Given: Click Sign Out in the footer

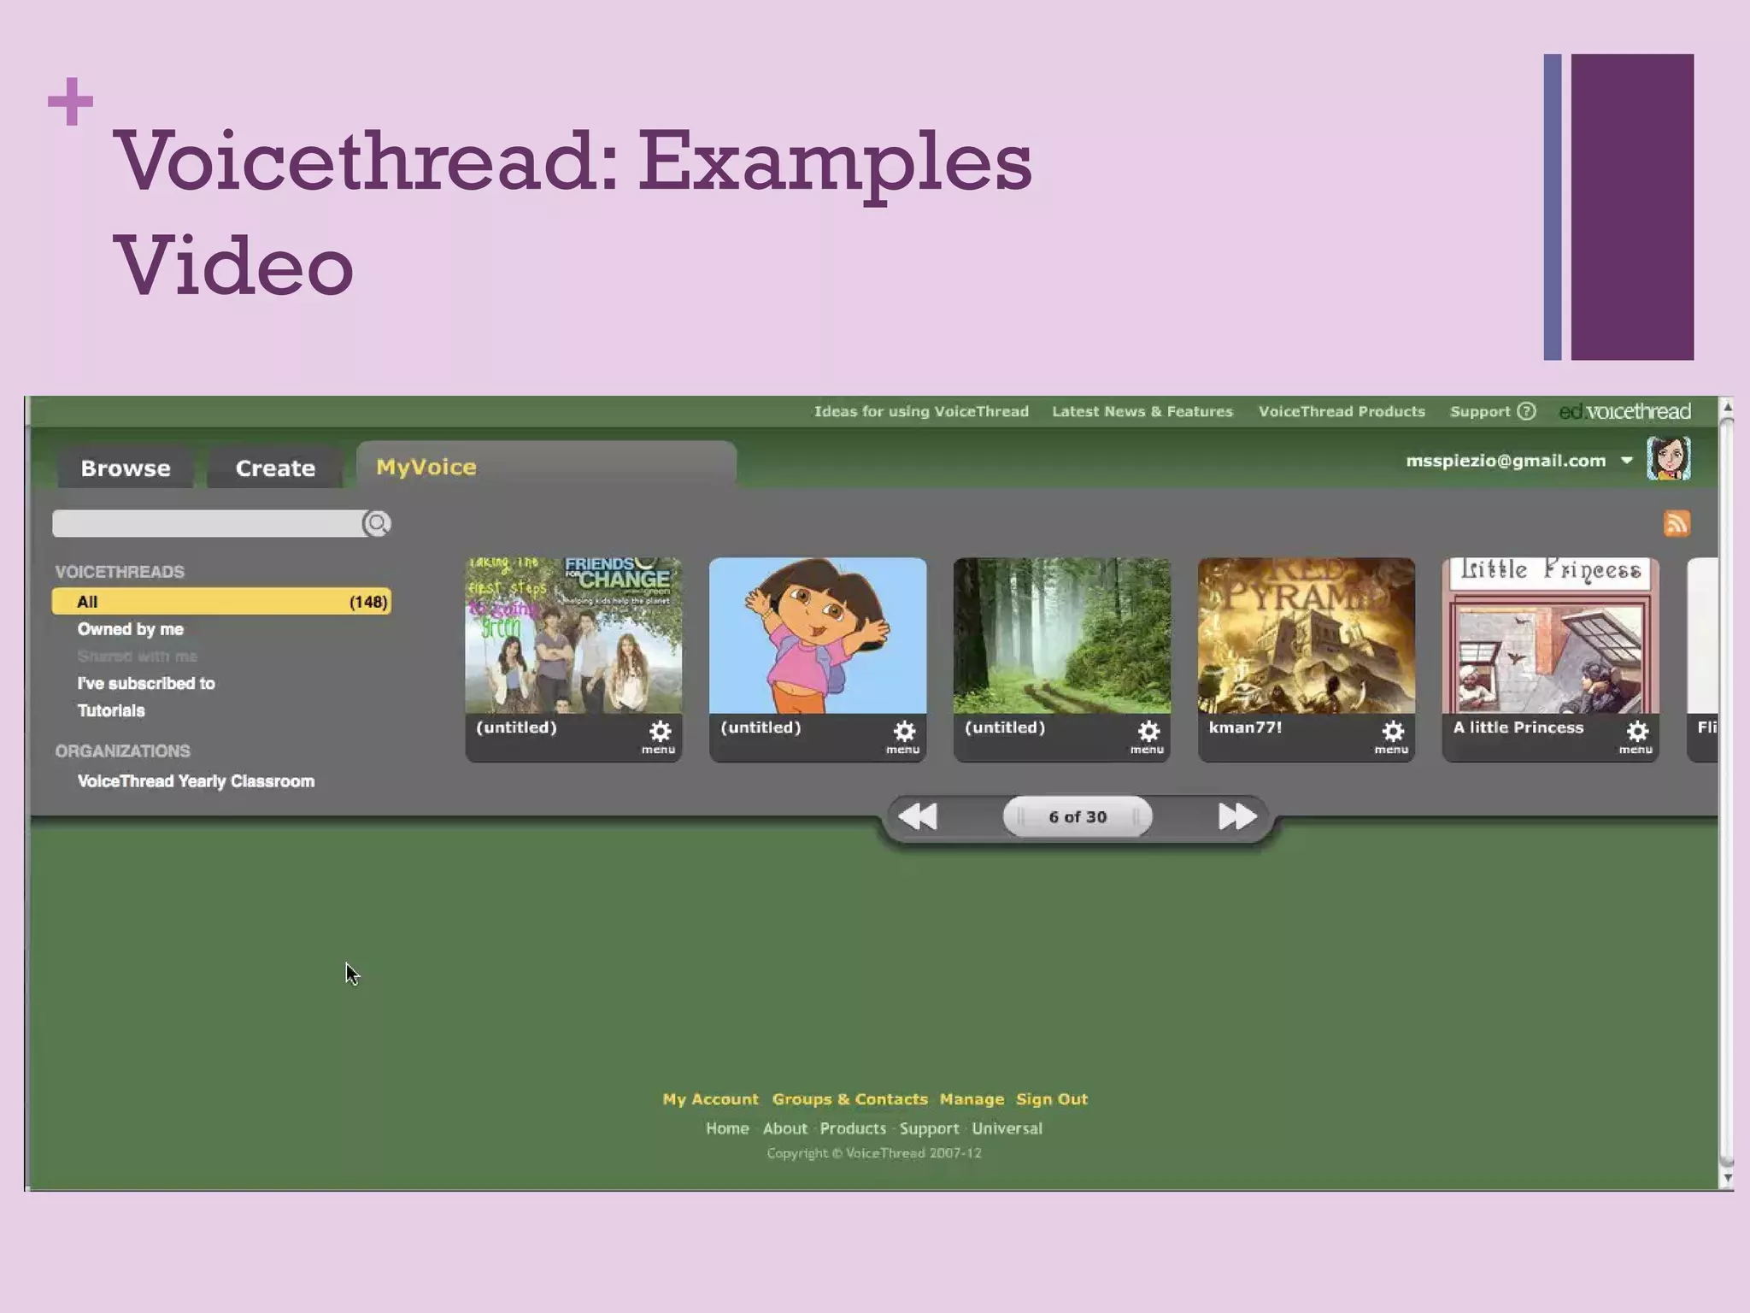Looking at the screenshot, I should point(1052,1099).
